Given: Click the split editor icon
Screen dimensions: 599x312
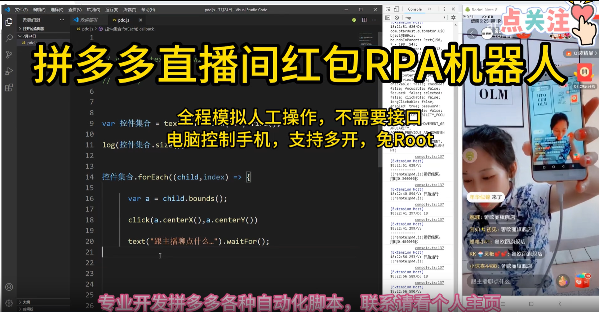Looking at the screenshot, I should [x=364, y=20].
